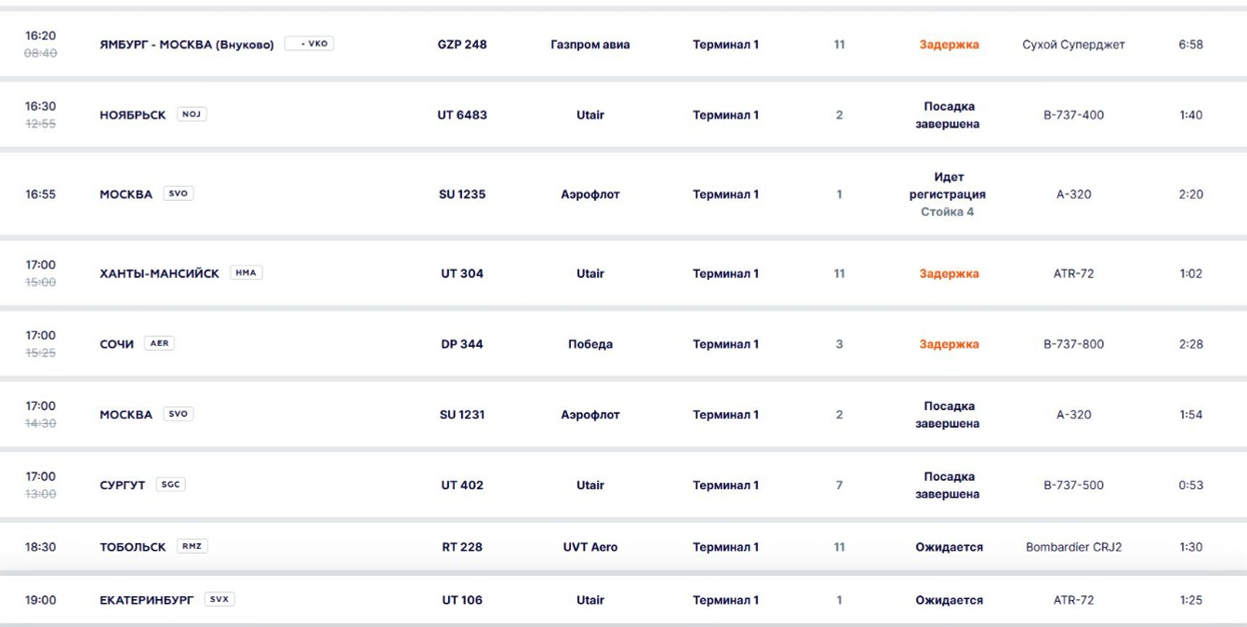Open the Ямбург - Москва (Внуково) flight
Screen dimensions: 1247x627
pyautogui.click(x=187, y=45)
